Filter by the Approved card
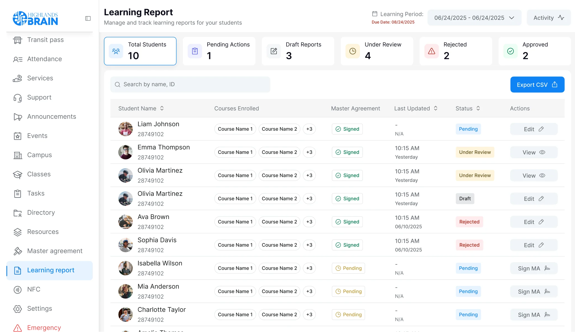Image resolution: width=575 pixels, height=332 pixels. [x=535, y=51]
